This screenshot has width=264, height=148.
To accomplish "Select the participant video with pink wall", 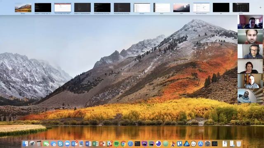I will 250,22.
